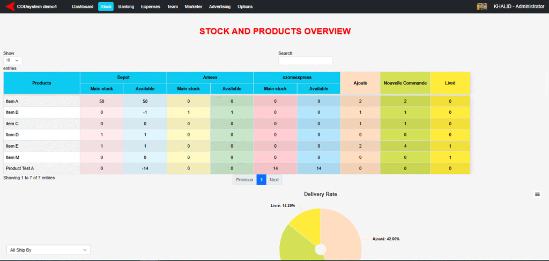The image size is (549, 261).
Task: Open the Options menu
Action: pyautogui.click(x=244, y=6)
